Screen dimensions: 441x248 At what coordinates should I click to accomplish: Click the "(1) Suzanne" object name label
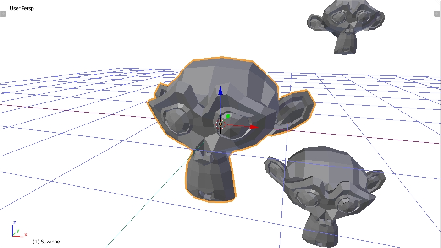(46, 242)
